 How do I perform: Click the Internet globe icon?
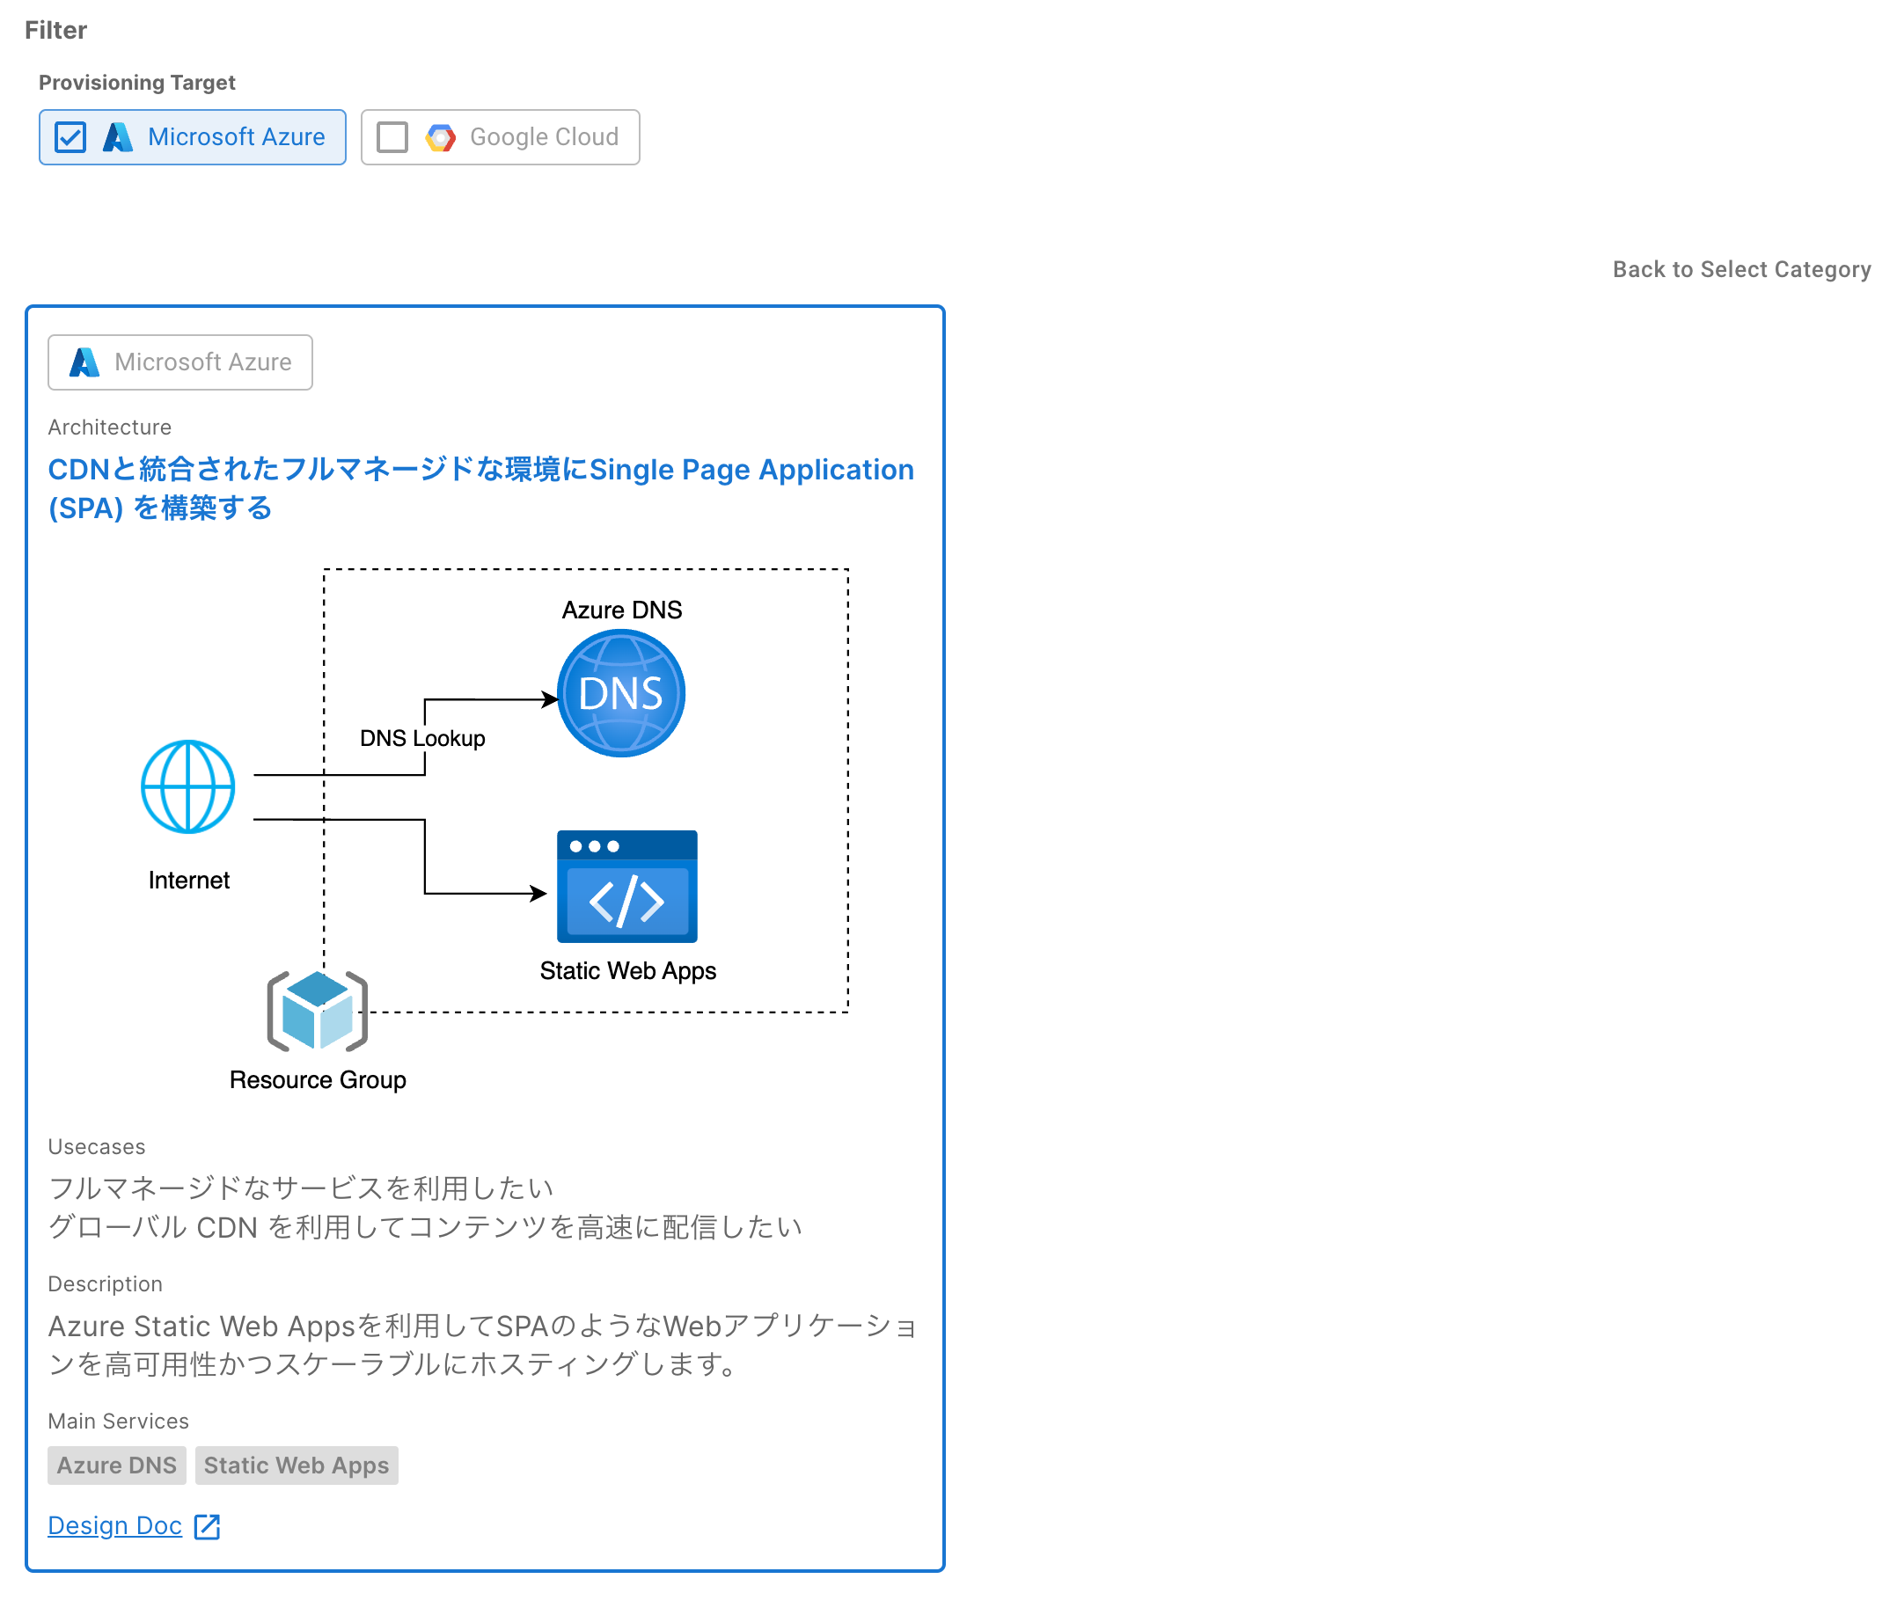point(187,786)
